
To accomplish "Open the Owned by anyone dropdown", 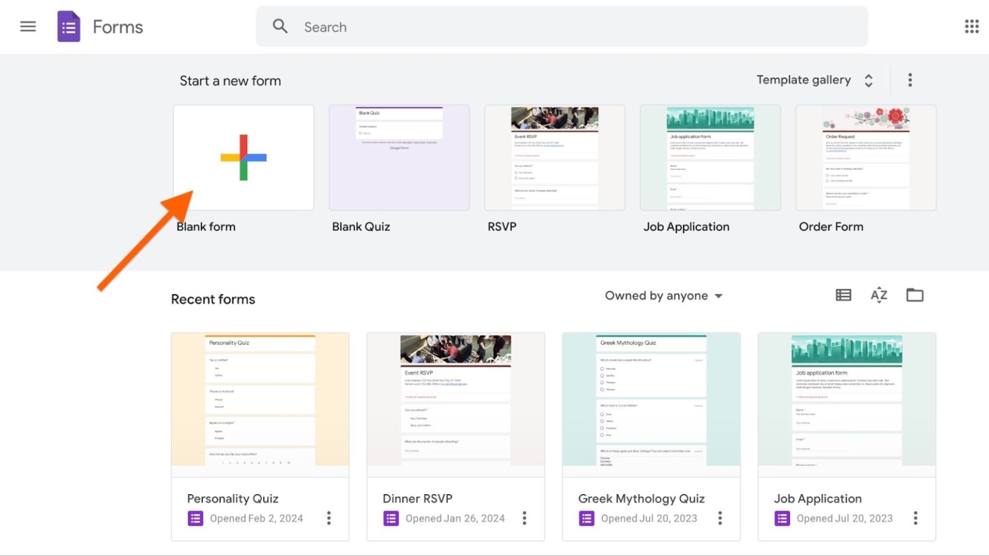I will (x=663, y=296).
